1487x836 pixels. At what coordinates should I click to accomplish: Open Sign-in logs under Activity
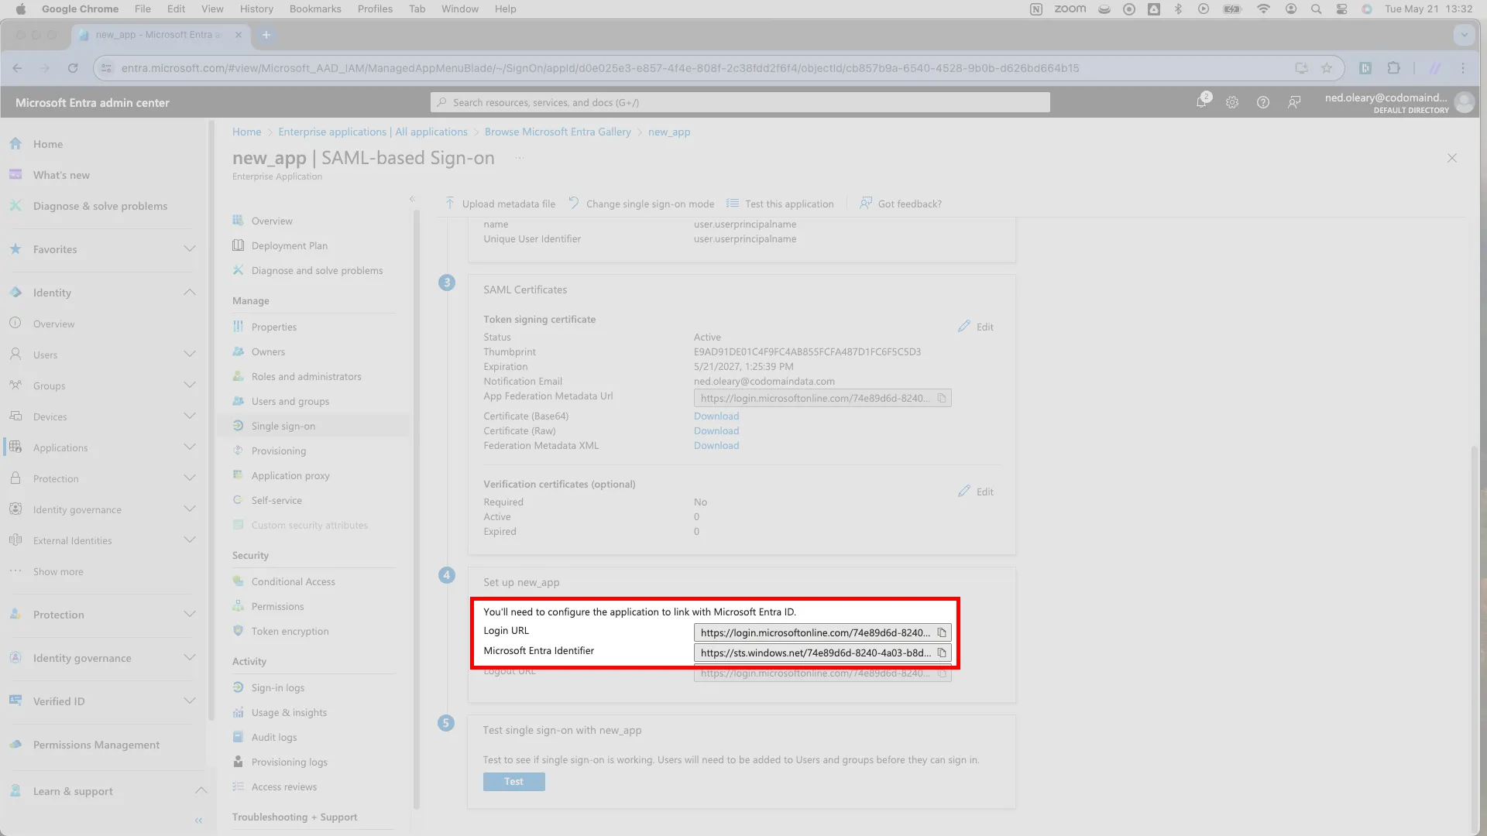coord(277,687)
